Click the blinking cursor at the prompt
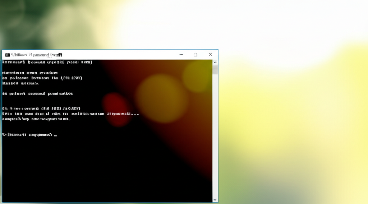Image resolution: width=368 pixels, height=204 pixels. pos(55,136)
